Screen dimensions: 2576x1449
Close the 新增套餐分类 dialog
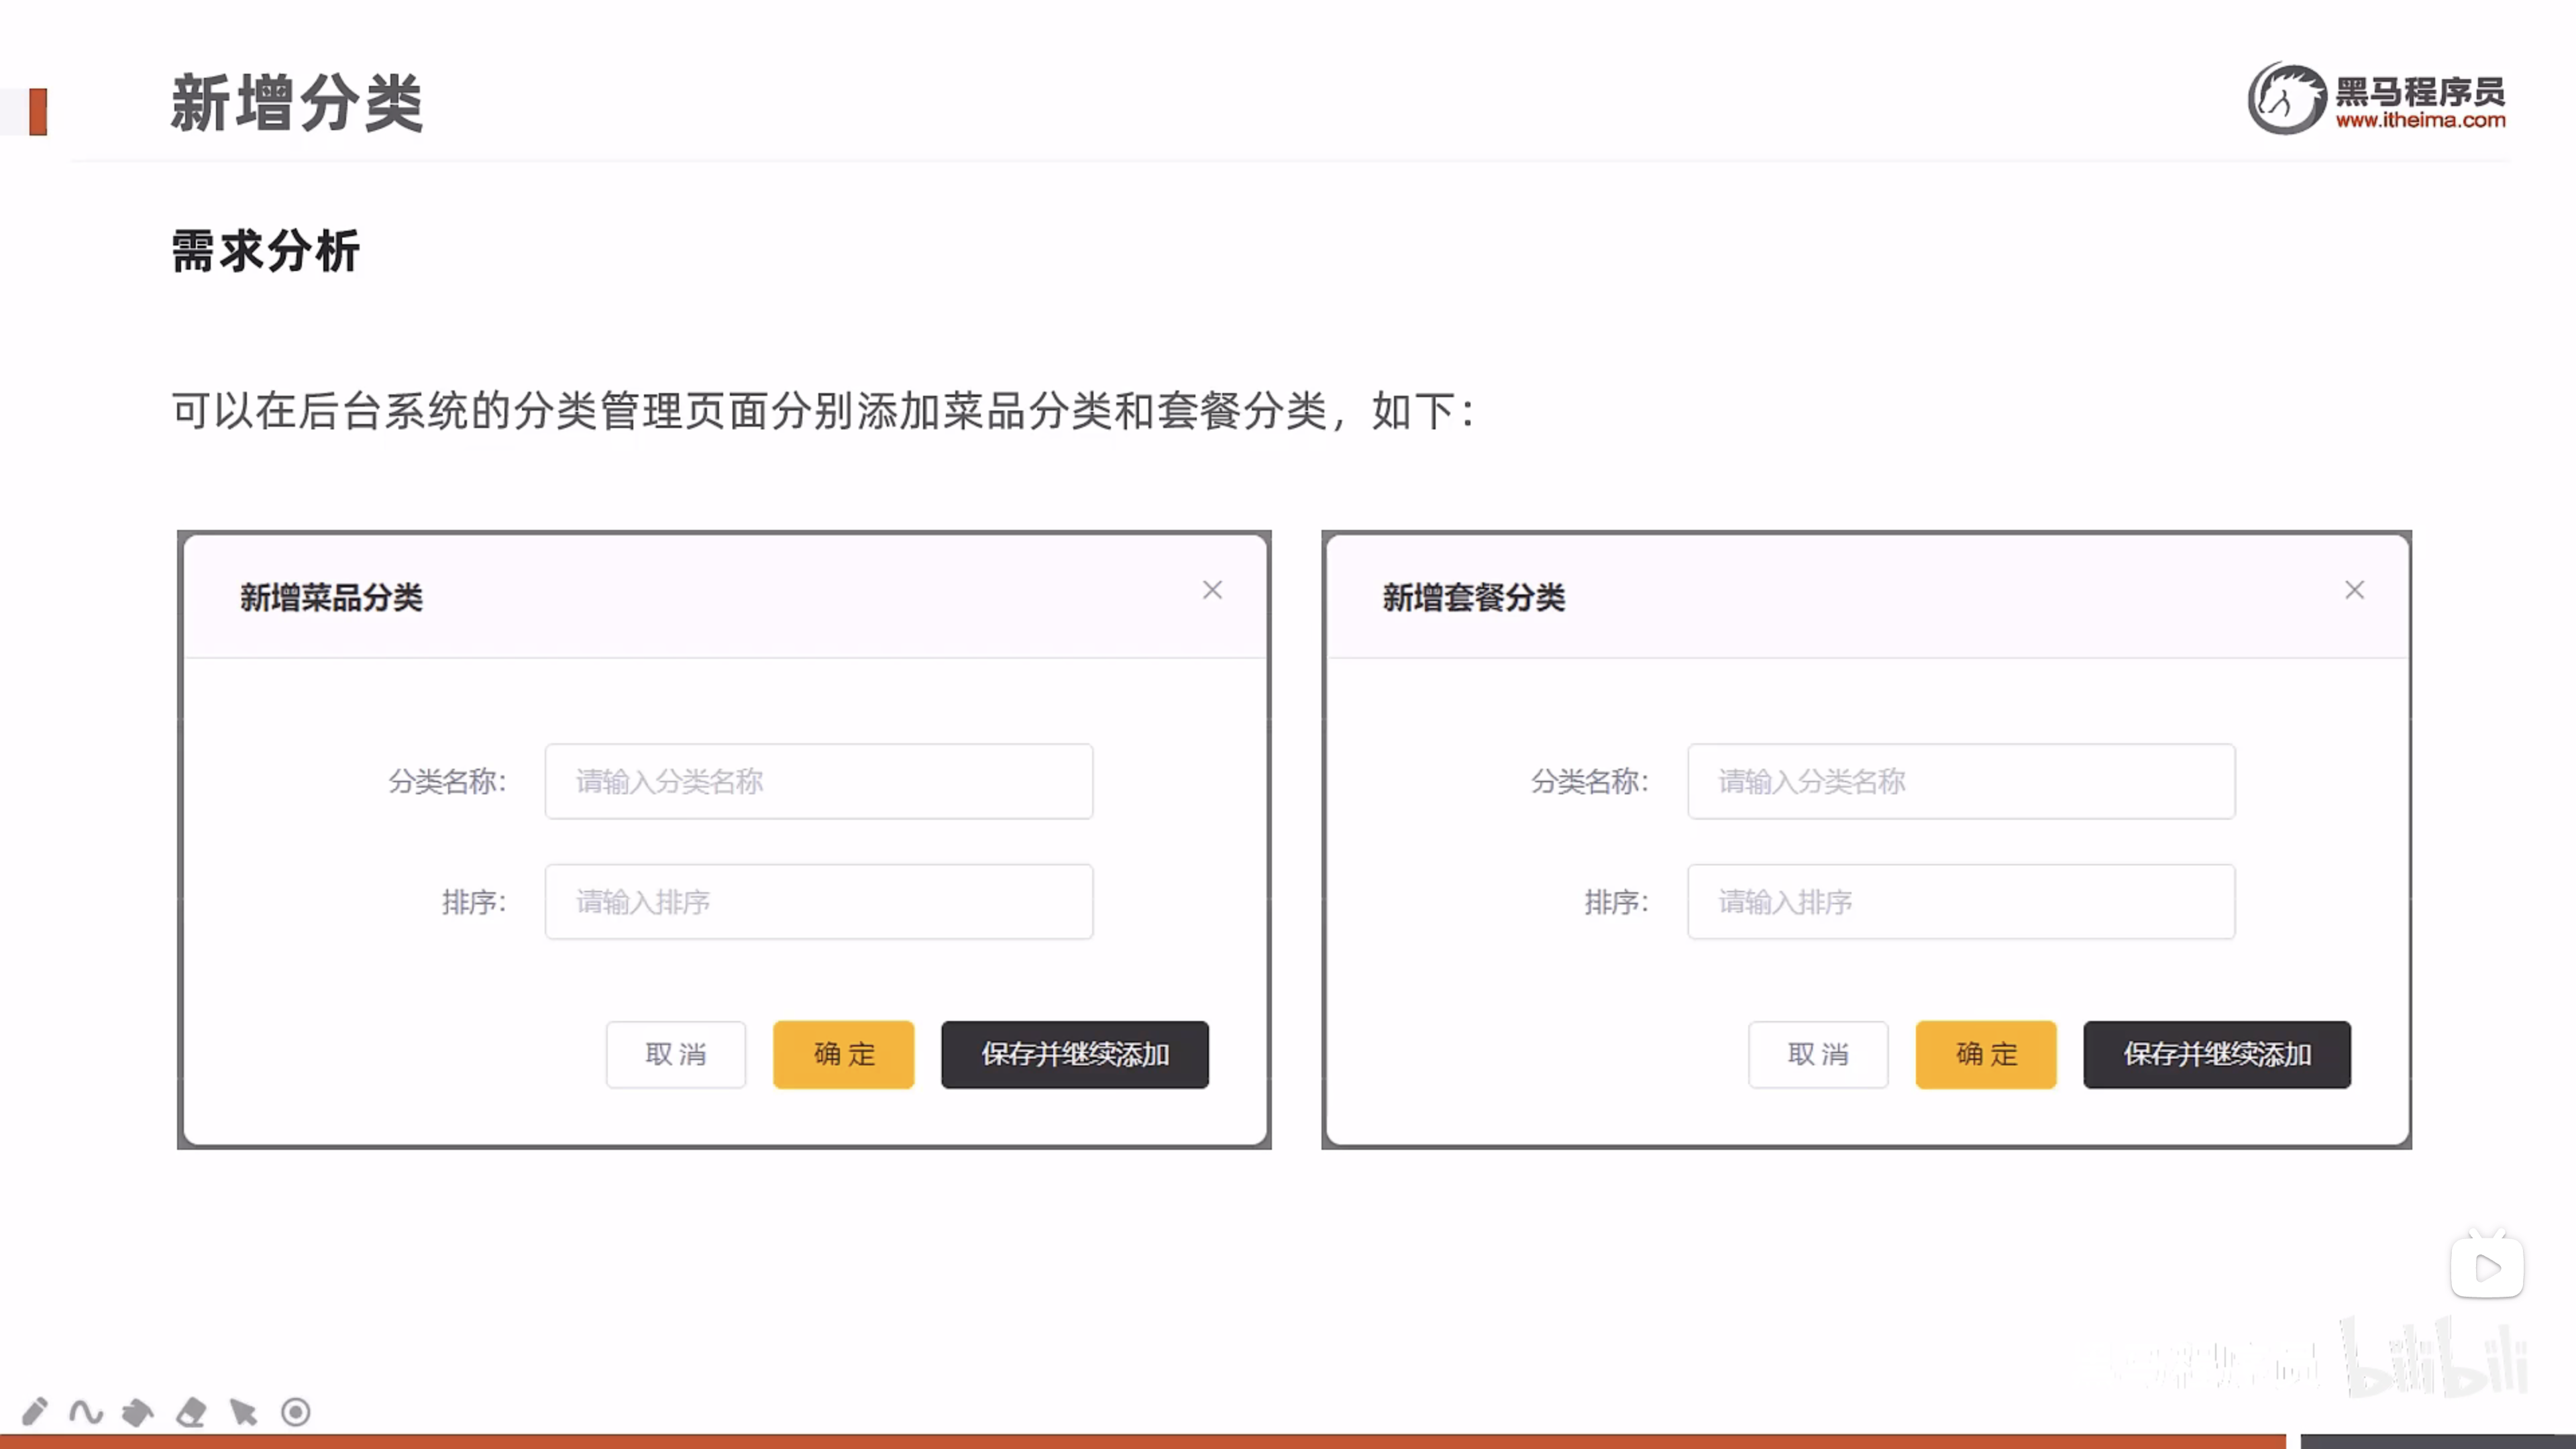(x=2355, y=590)
